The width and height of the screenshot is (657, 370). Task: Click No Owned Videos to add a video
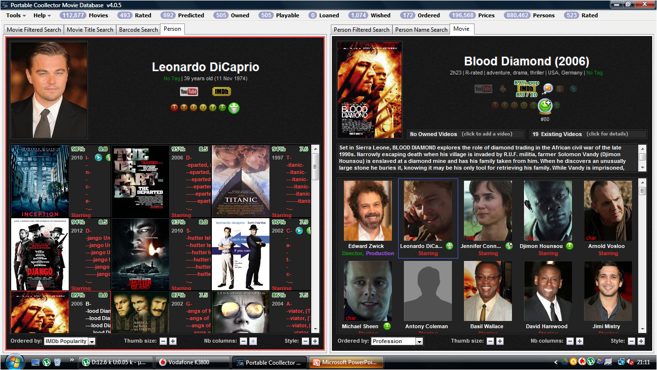click(x=466, y=134)
